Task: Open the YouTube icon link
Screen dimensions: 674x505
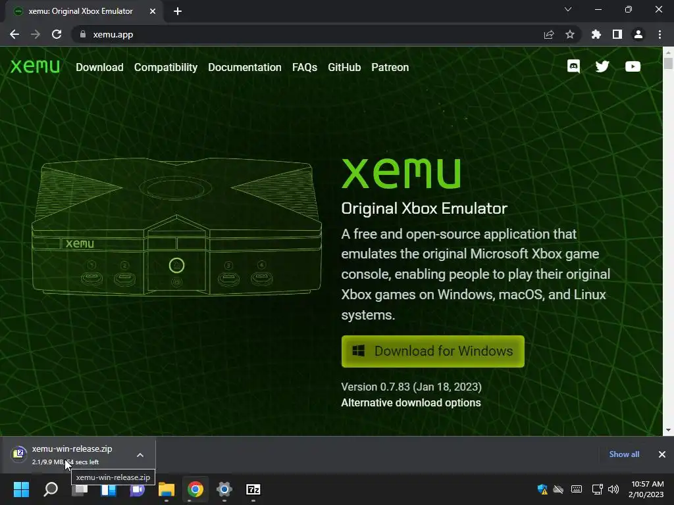Action: pyautogui.click(x=633, y=66)
